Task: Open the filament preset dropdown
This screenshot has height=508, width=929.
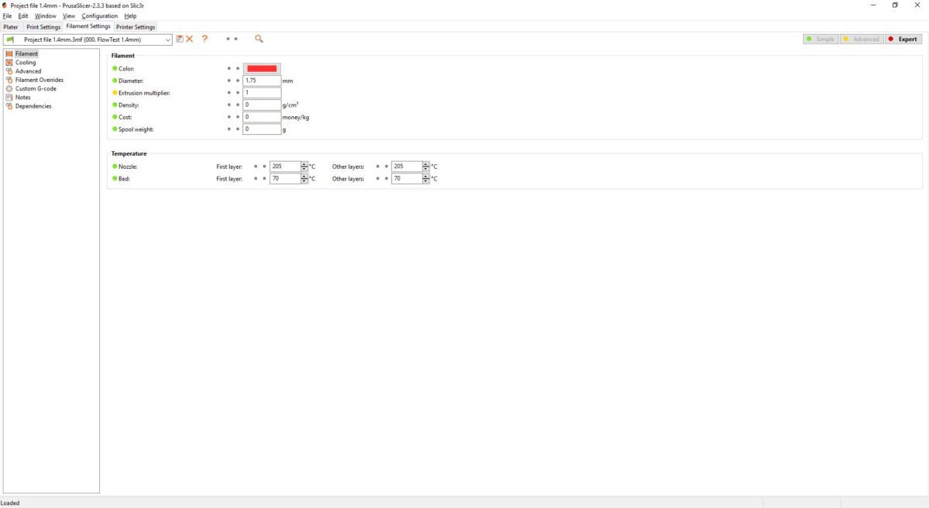Action: coord(168,39)
